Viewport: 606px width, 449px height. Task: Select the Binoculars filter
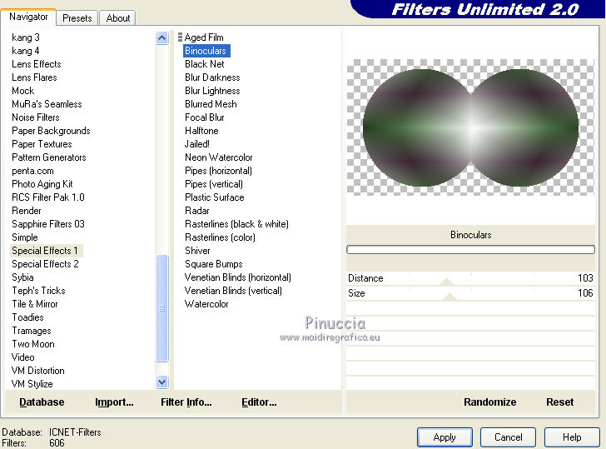click(x=206, y=51)
